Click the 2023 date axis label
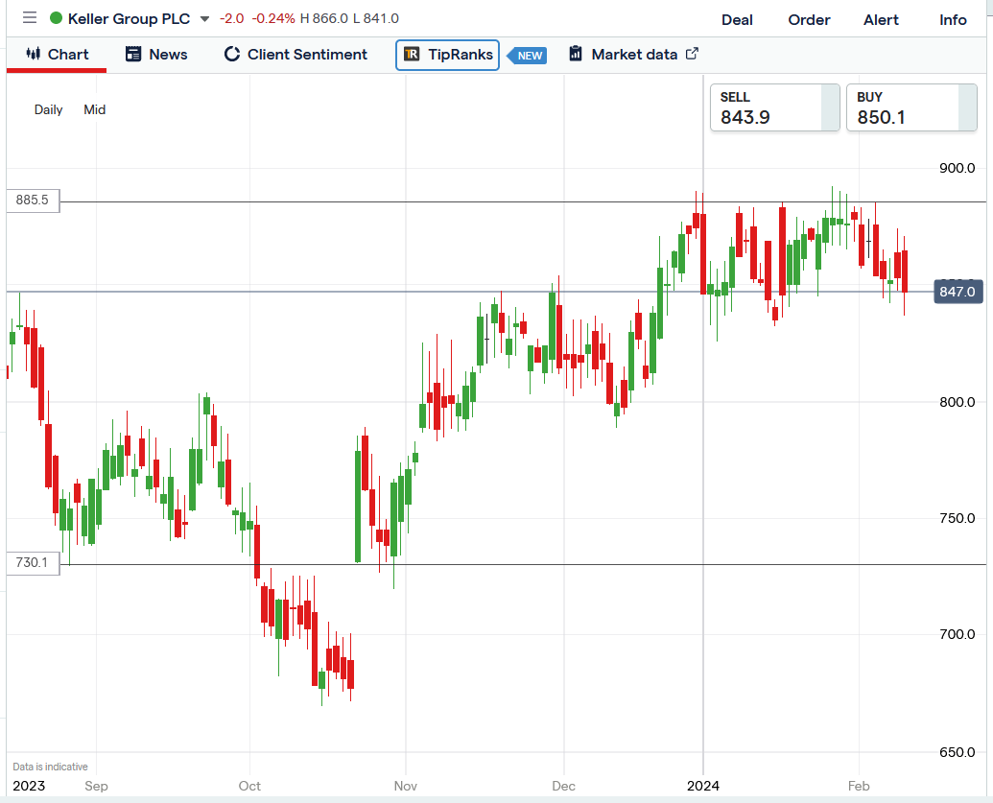This screenshot has height=803, width=993. click(29, 786)
